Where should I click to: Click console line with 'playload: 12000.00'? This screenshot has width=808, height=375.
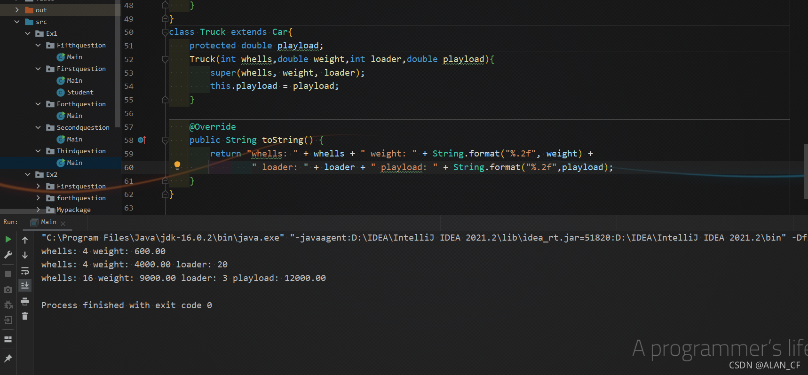(183, 278)
